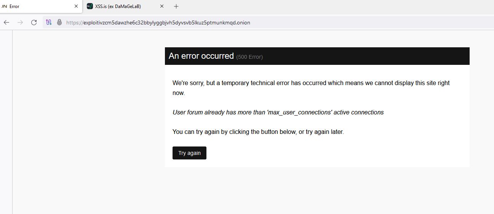
Task: Click the onion site security icon
Action: (59, 23)
